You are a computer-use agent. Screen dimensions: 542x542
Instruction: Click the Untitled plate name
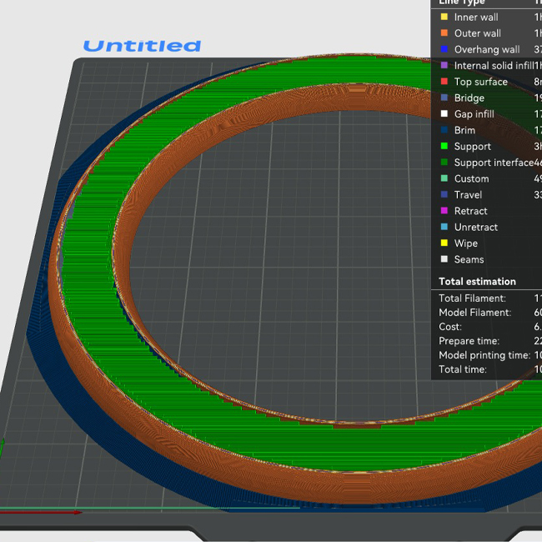click(x=142, y=46)
